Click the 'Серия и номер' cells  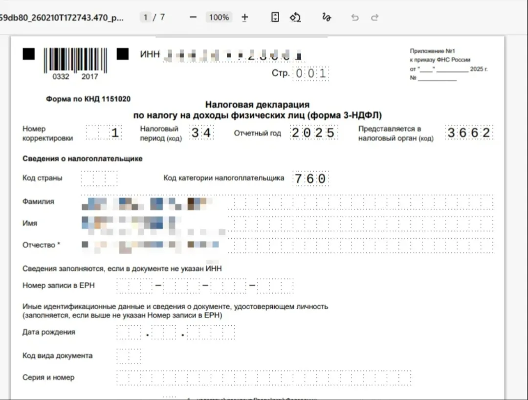[x=264, y=378]
